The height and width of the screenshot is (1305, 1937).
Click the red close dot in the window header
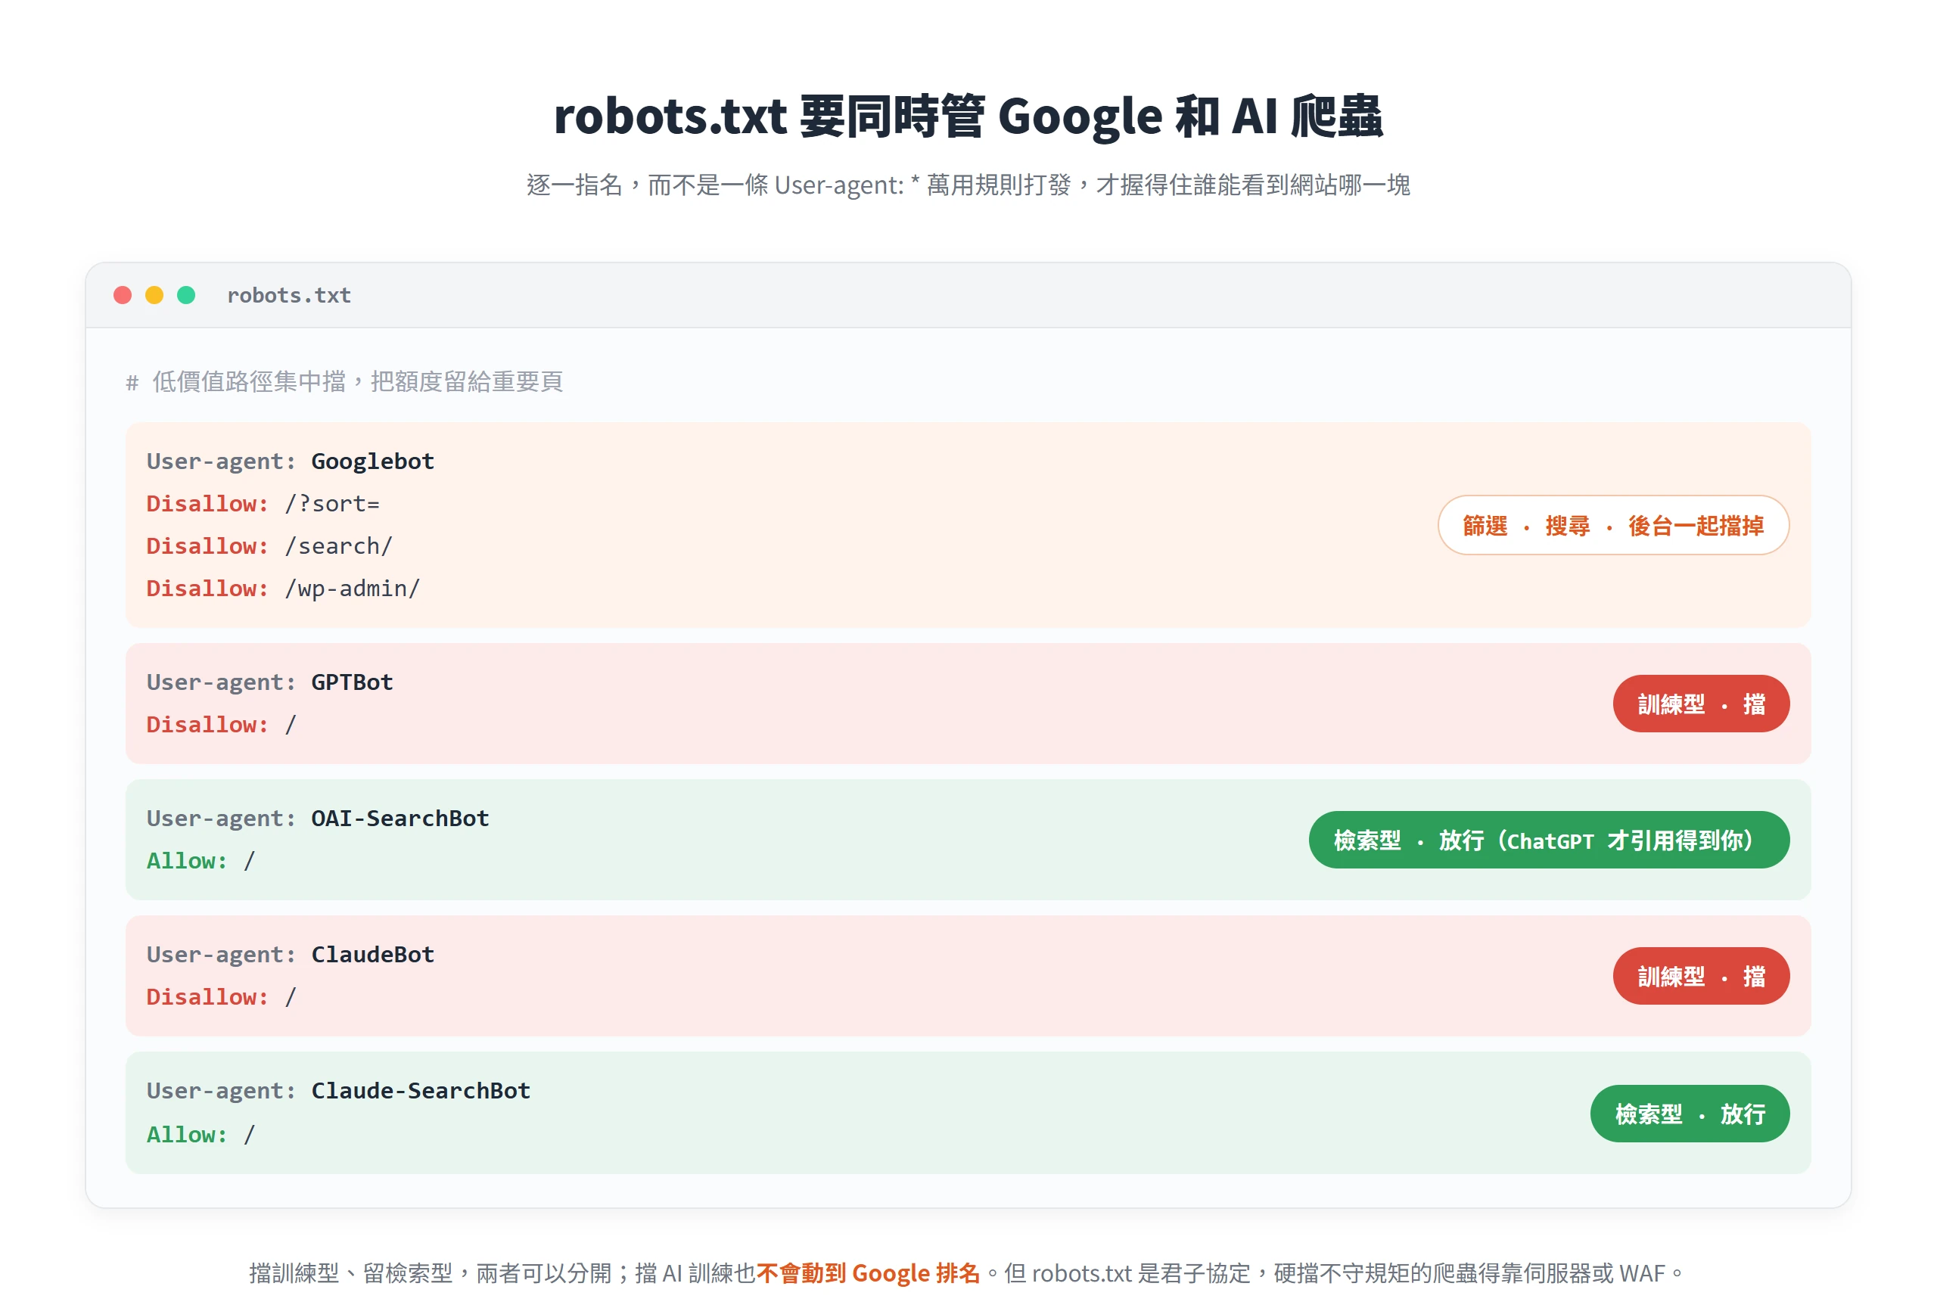(123, 296)
